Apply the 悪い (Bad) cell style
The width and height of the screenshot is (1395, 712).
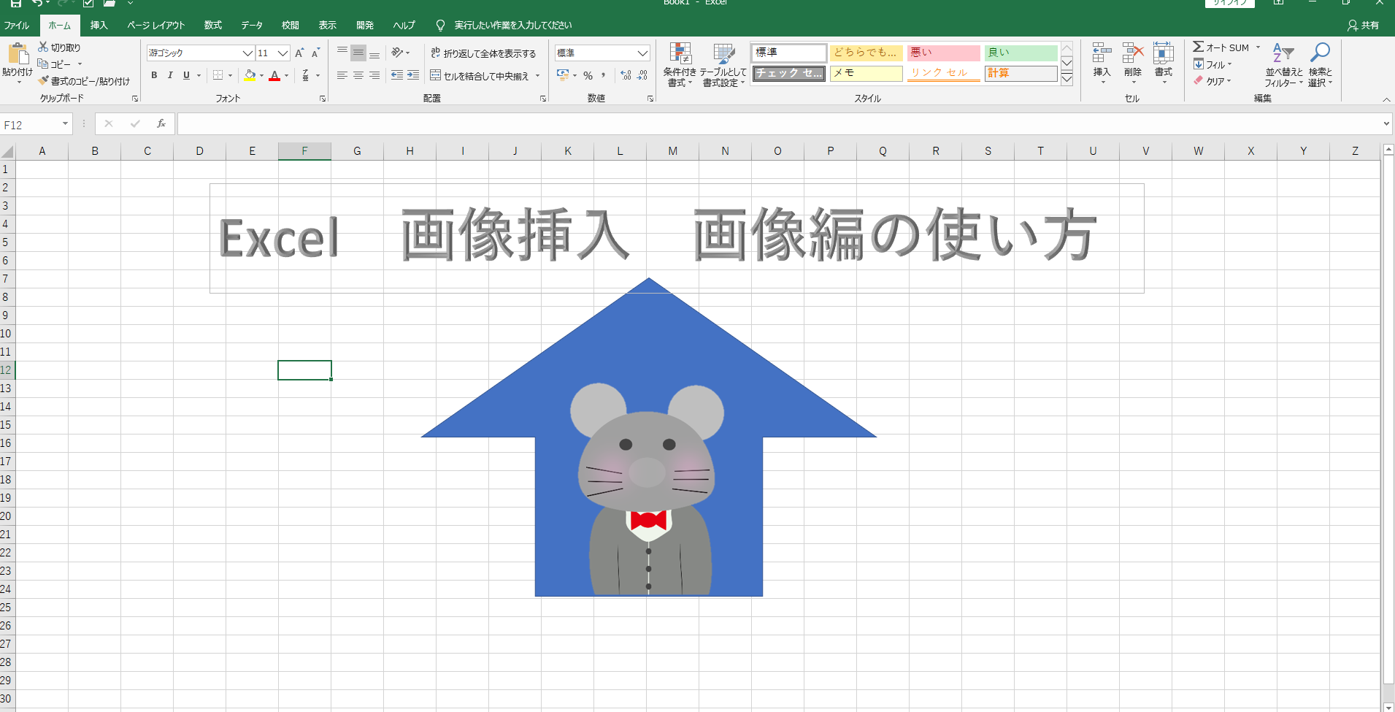(943, 53)
